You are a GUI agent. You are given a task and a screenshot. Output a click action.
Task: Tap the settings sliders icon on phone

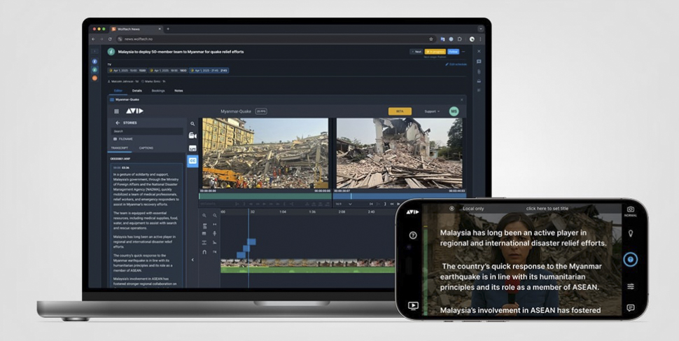tap(630, 286)
